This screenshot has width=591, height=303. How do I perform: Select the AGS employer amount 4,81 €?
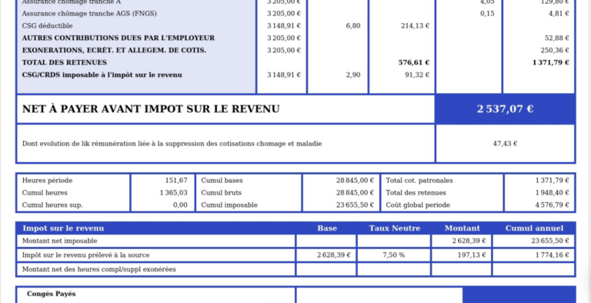[559, 14]
